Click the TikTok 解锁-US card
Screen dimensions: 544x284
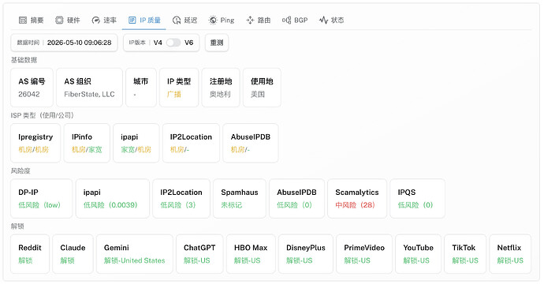click(x=465, y=254)
